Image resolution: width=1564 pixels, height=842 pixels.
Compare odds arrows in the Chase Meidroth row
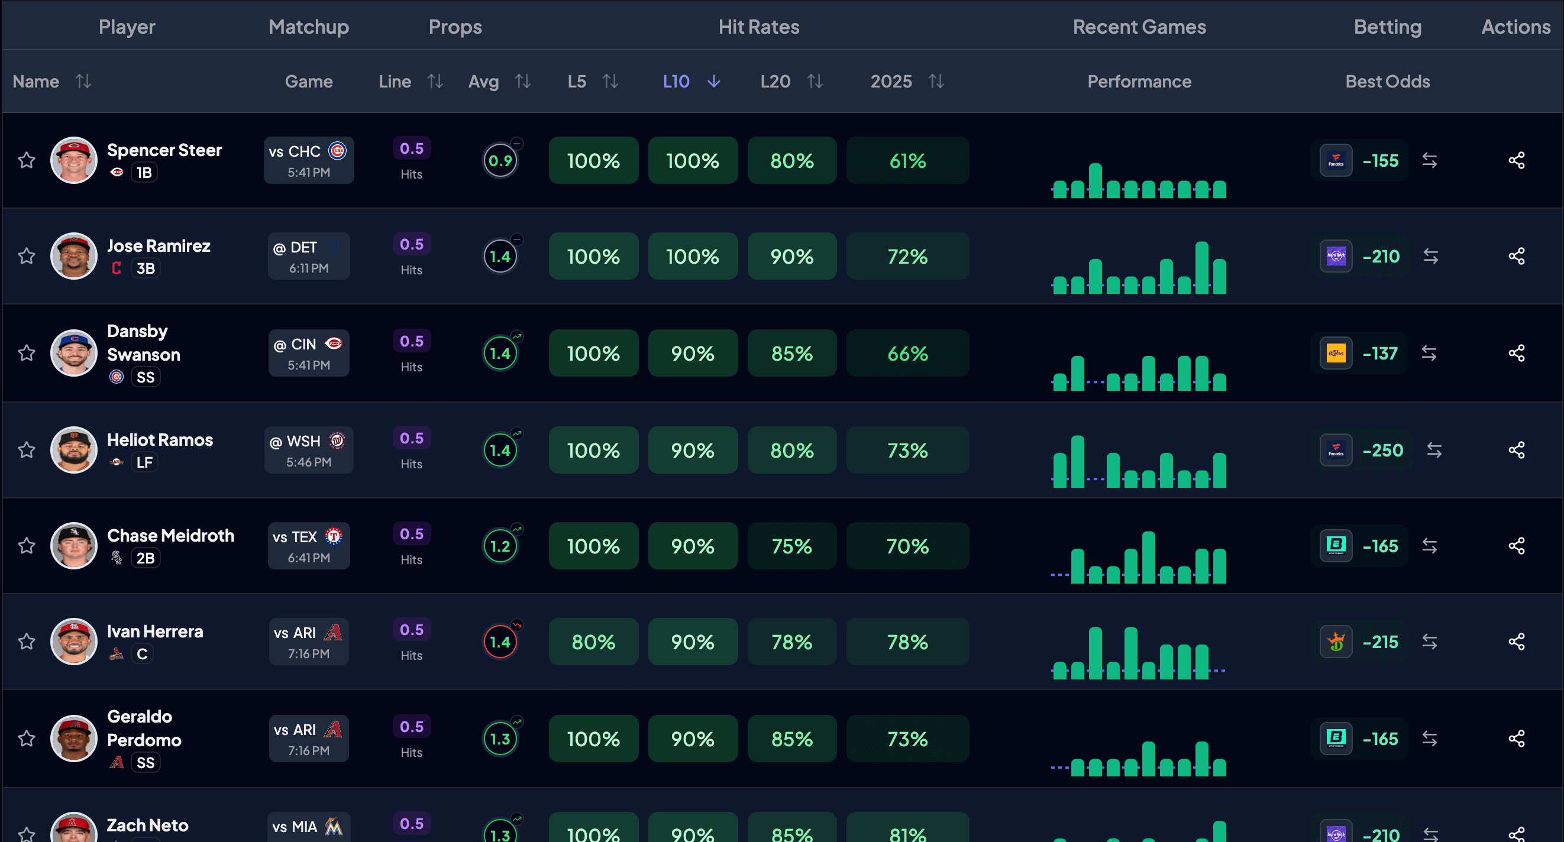coord(1429,546)
